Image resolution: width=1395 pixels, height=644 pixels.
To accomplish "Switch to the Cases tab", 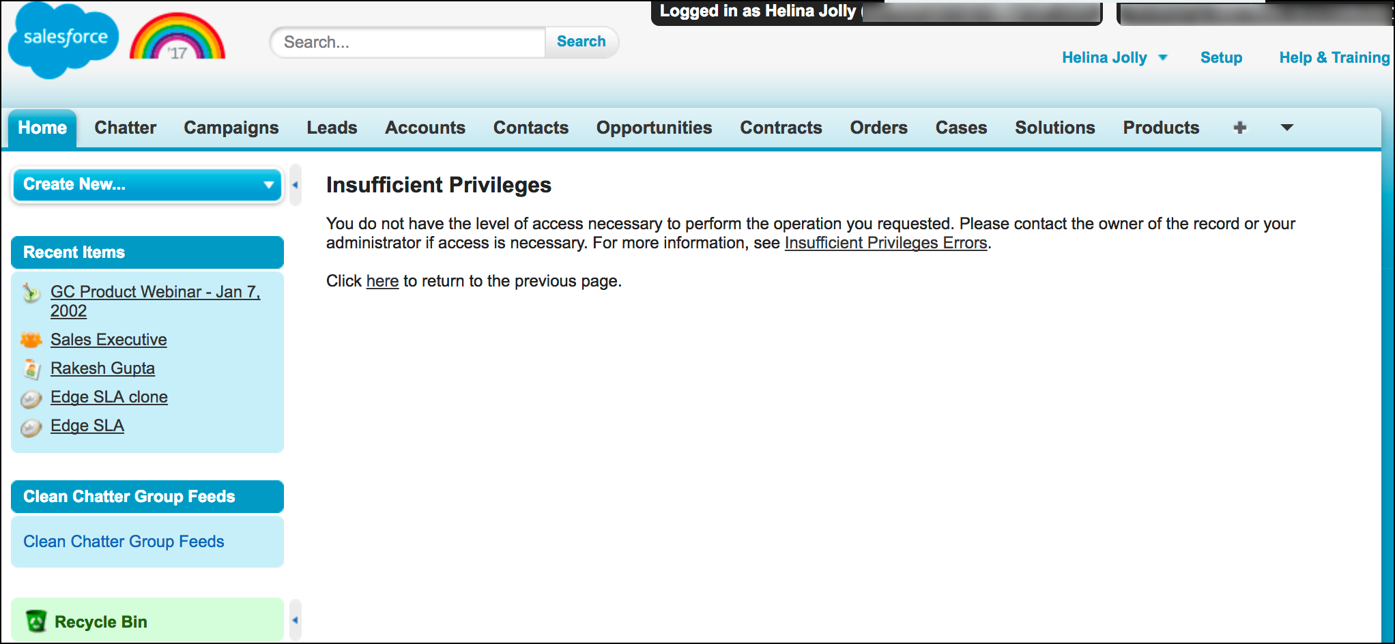I will (961, 128).
